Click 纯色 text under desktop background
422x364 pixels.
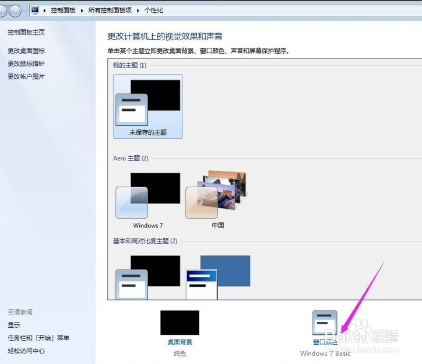point(180,353)
